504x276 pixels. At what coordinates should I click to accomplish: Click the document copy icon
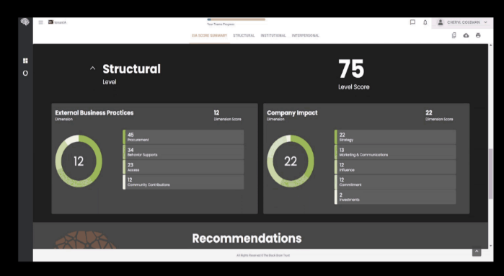pos(454,35)
